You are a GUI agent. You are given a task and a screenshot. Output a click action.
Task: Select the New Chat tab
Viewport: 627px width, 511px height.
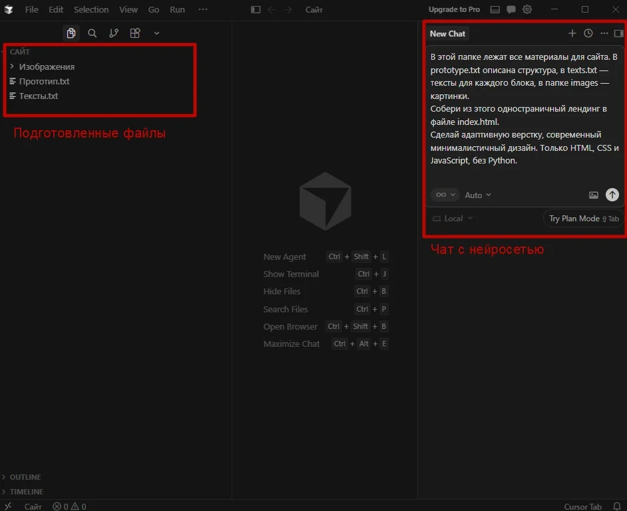coord(447,34)
